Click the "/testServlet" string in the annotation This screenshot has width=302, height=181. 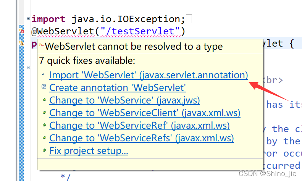pyautogui.click(x=141, y=31)
